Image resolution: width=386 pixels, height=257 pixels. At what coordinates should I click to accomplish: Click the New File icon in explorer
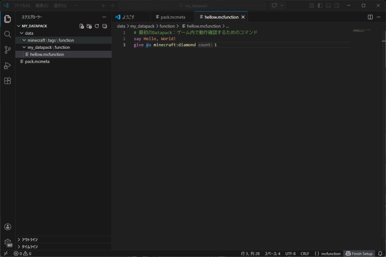coord(82,26)
